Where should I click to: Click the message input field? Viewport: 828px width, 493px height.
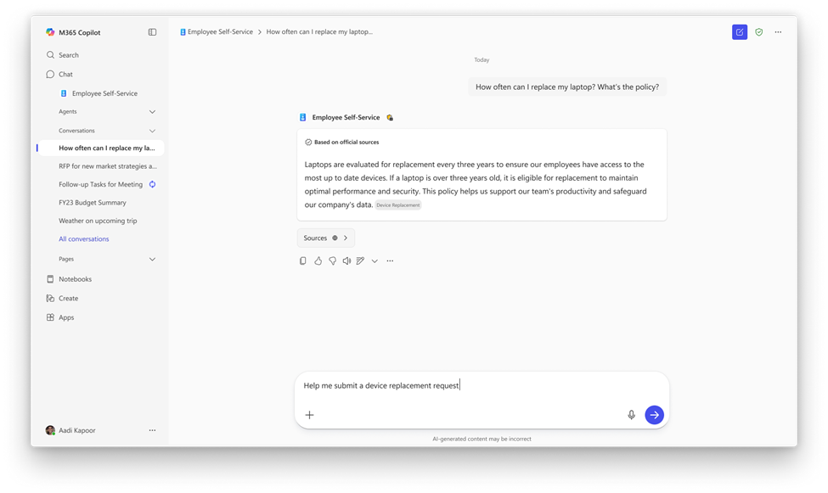pos(482,386)
